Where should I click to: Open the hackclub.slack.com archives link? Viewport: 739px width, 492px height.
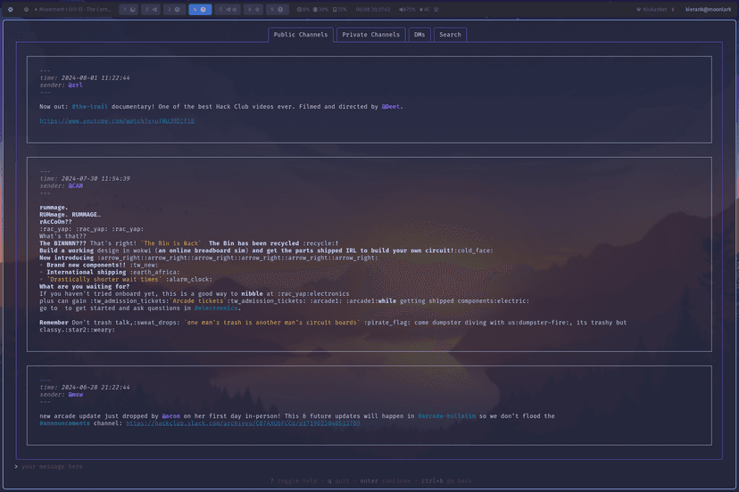243,423
